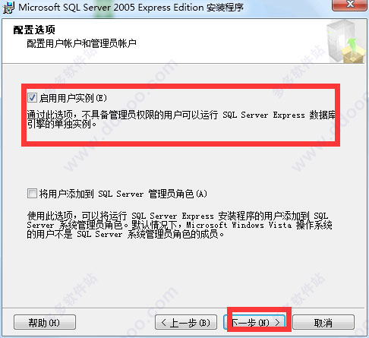
Task: Click the green upward arrow on box graphic
Action: coord(352,44)
